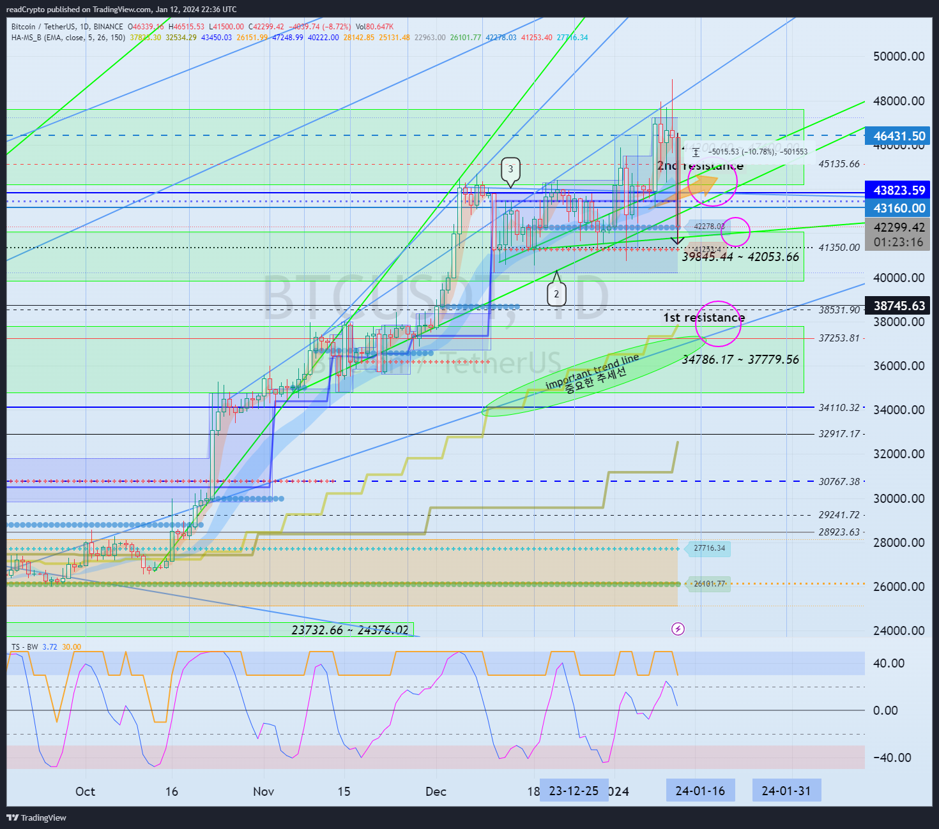Click the Vol 80.647K value in legend
Image resolution: width=939 pixels, height=829 pixels.
(x=374, y=27)
